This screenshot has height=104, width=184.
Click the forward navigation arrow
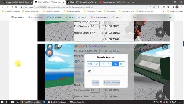pyautogui.click(x=7, y=7)
